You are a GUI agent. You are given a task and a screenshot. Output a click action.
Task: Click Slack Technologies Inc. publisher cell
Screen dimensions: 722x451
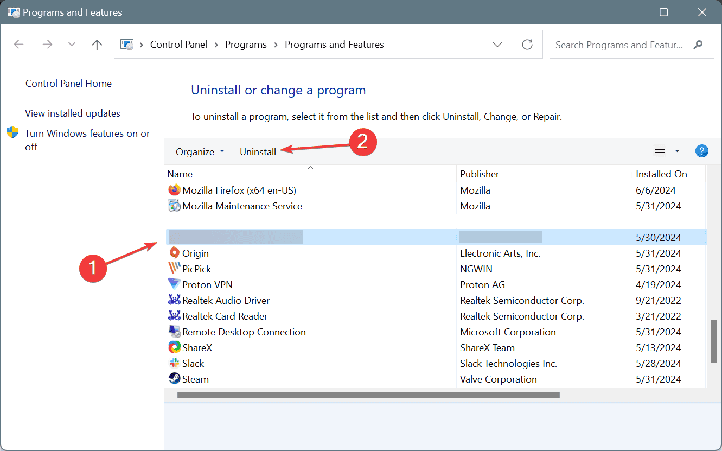pyautogui.click(x=508, y=364)
